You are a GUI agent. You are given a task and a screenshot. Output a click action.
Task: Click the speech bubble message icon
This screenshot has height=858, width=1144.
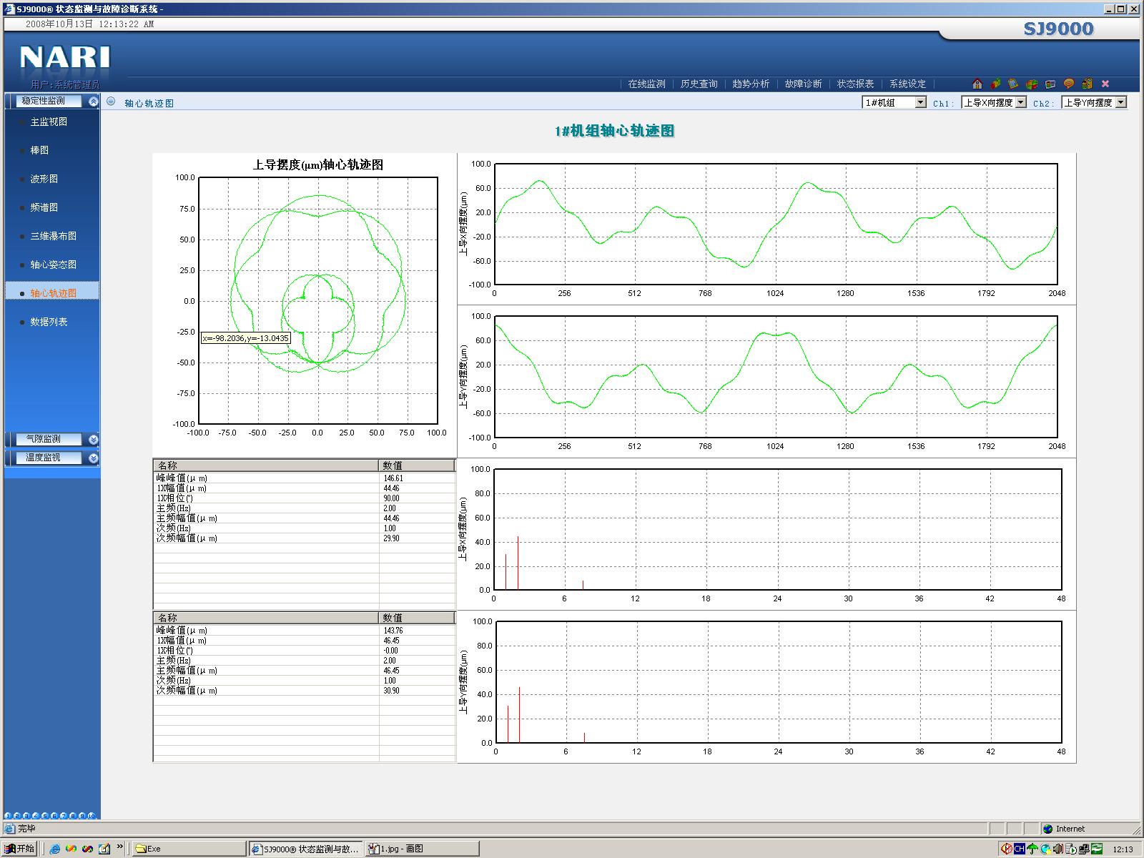[x=1069, y=84]
